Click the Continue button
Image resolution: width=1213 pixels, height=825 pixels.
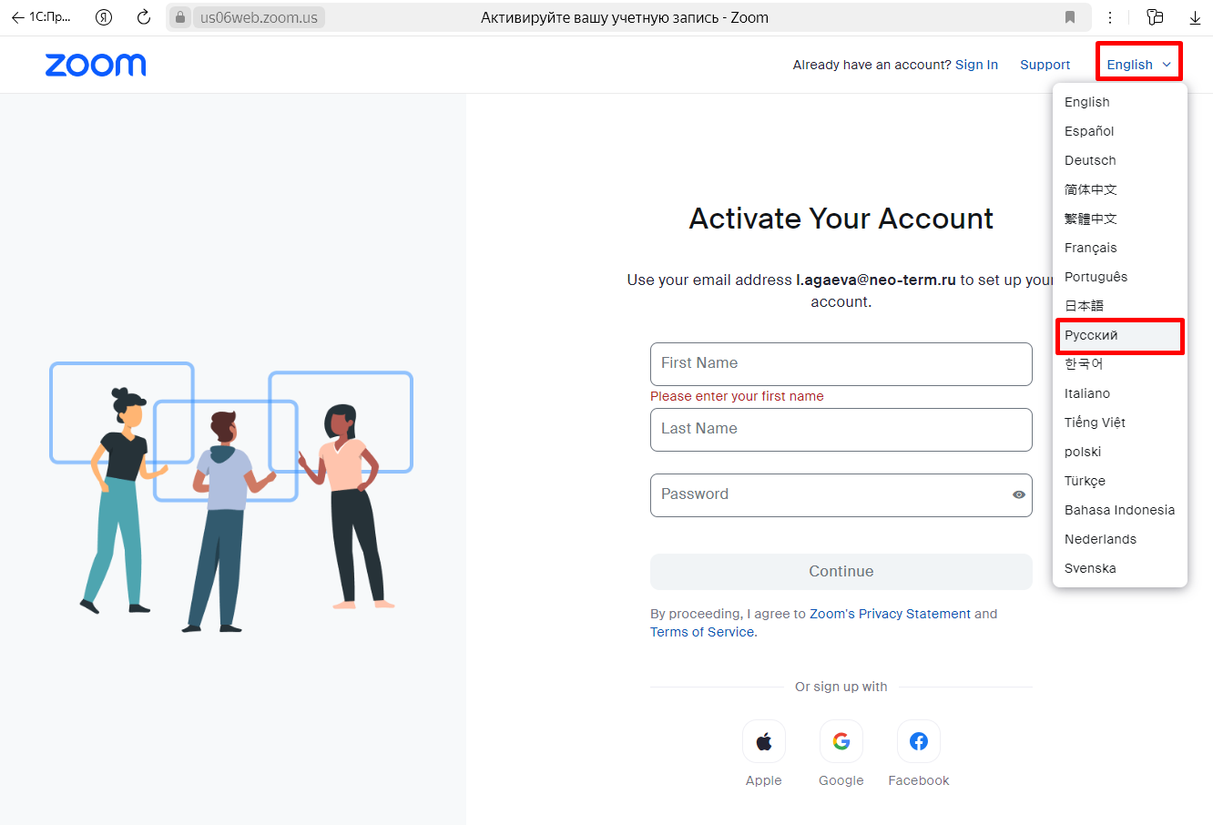pyautogui.click(x=841, y=572)
